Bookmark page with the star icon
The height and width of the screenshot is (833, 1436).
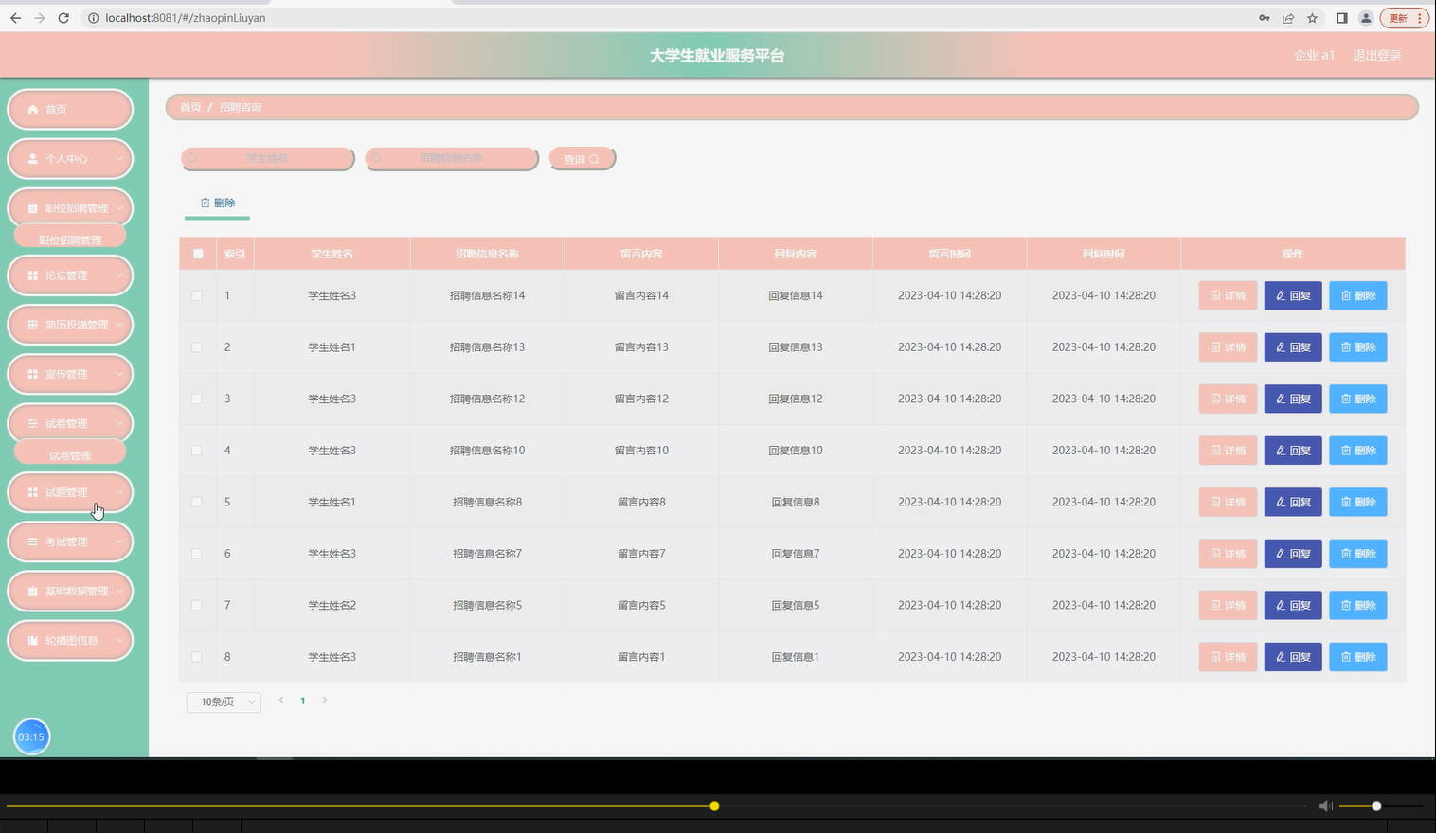(x=1312, y=18)
